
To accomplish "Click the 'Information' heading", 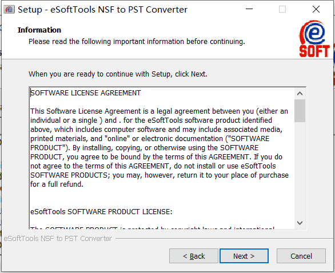I will [39, 30].
